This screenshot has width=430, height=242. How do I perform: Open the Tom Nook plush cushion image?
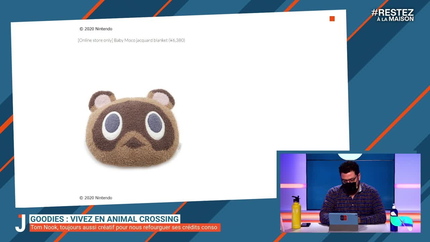(x=132, y=128)
